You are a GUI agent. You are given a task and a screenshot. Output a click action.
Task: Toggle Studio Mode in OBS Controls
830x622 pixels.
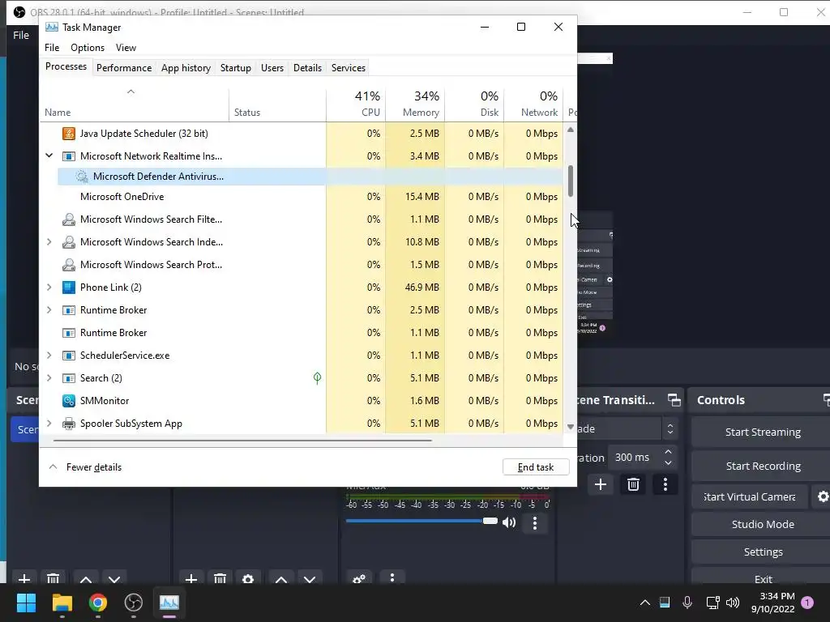(x=763, y=524)
